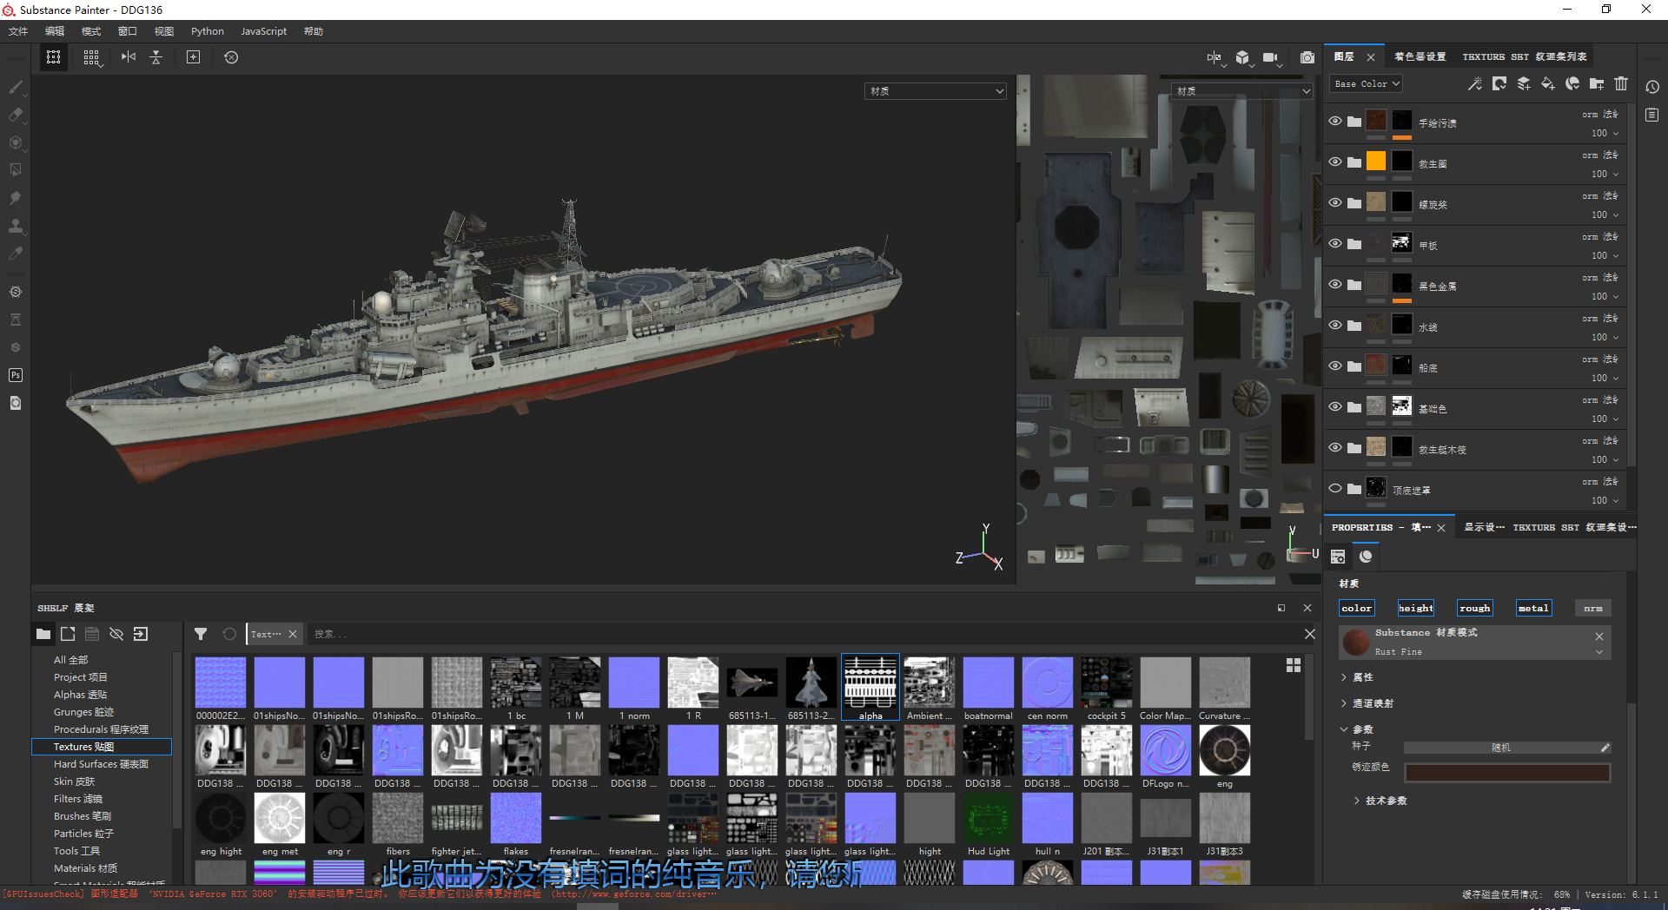This screenshot has height=910, width=1668.
Task: Click the magic wand add effect icon
Action: 1475,83
